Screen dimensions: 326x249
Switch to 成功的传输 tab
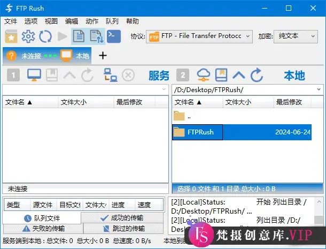pyautogui.click(x=122, y=218)
